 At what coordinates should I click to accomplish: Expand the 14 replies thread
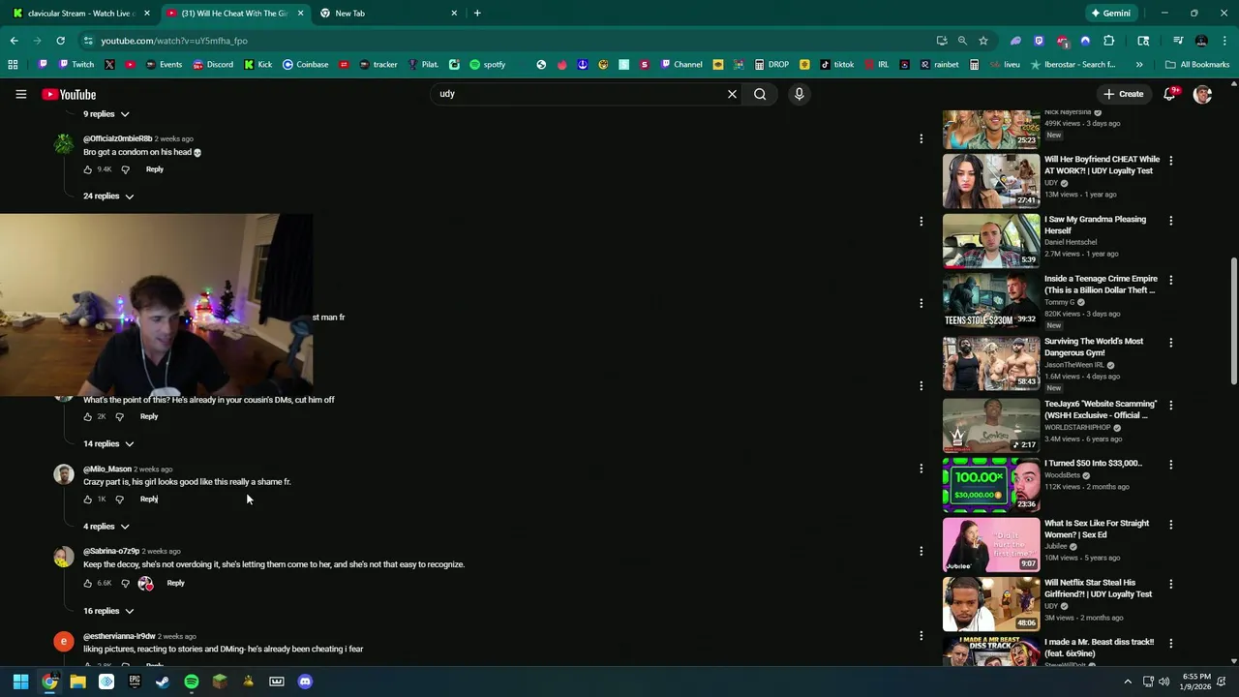click(108, 443)
